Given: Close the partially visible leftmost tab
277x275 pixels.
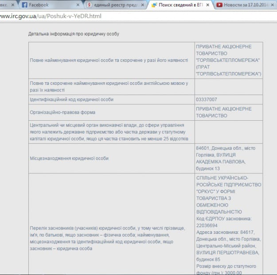Looking at the screenshot, I should tap(13, 5).
